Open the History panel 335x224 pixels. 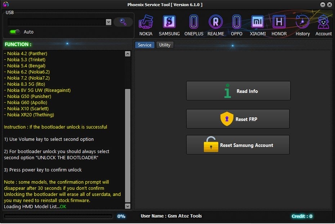coord(302,23)
